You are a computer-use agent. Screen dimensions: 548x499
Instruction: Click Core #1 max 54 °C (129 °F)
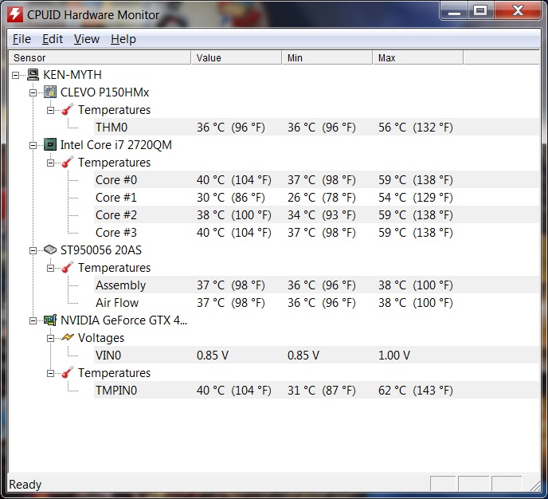416,197
